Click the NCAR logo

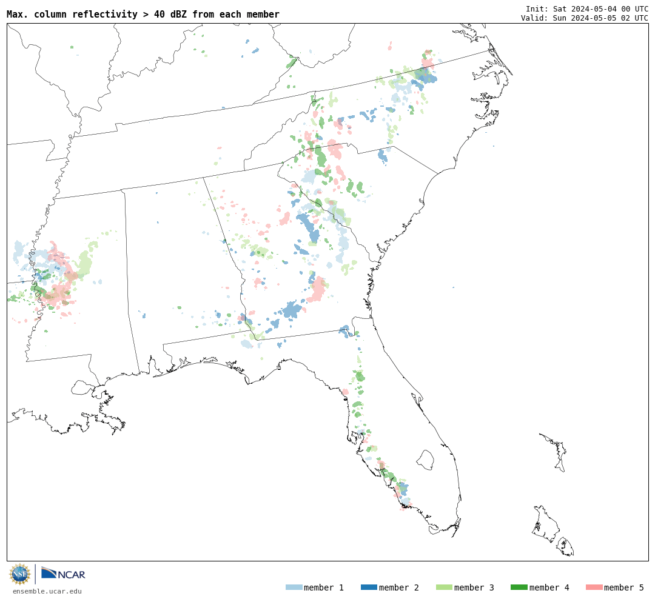pyautogui.click(x=63, y=574)
